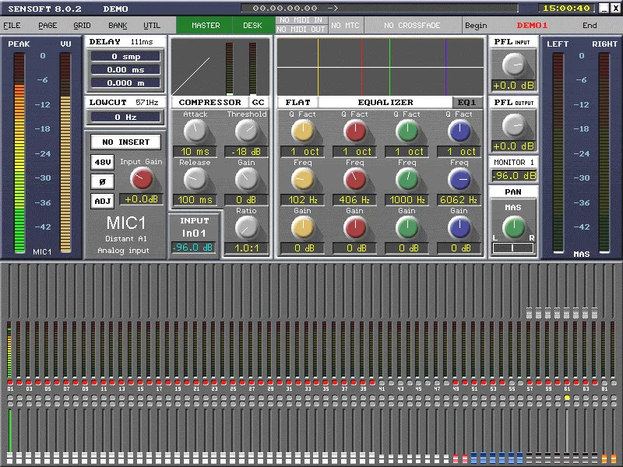Screen dimensions: 623x467
Task: Click the red EQ Gain knob
Action: pos(355,228)
